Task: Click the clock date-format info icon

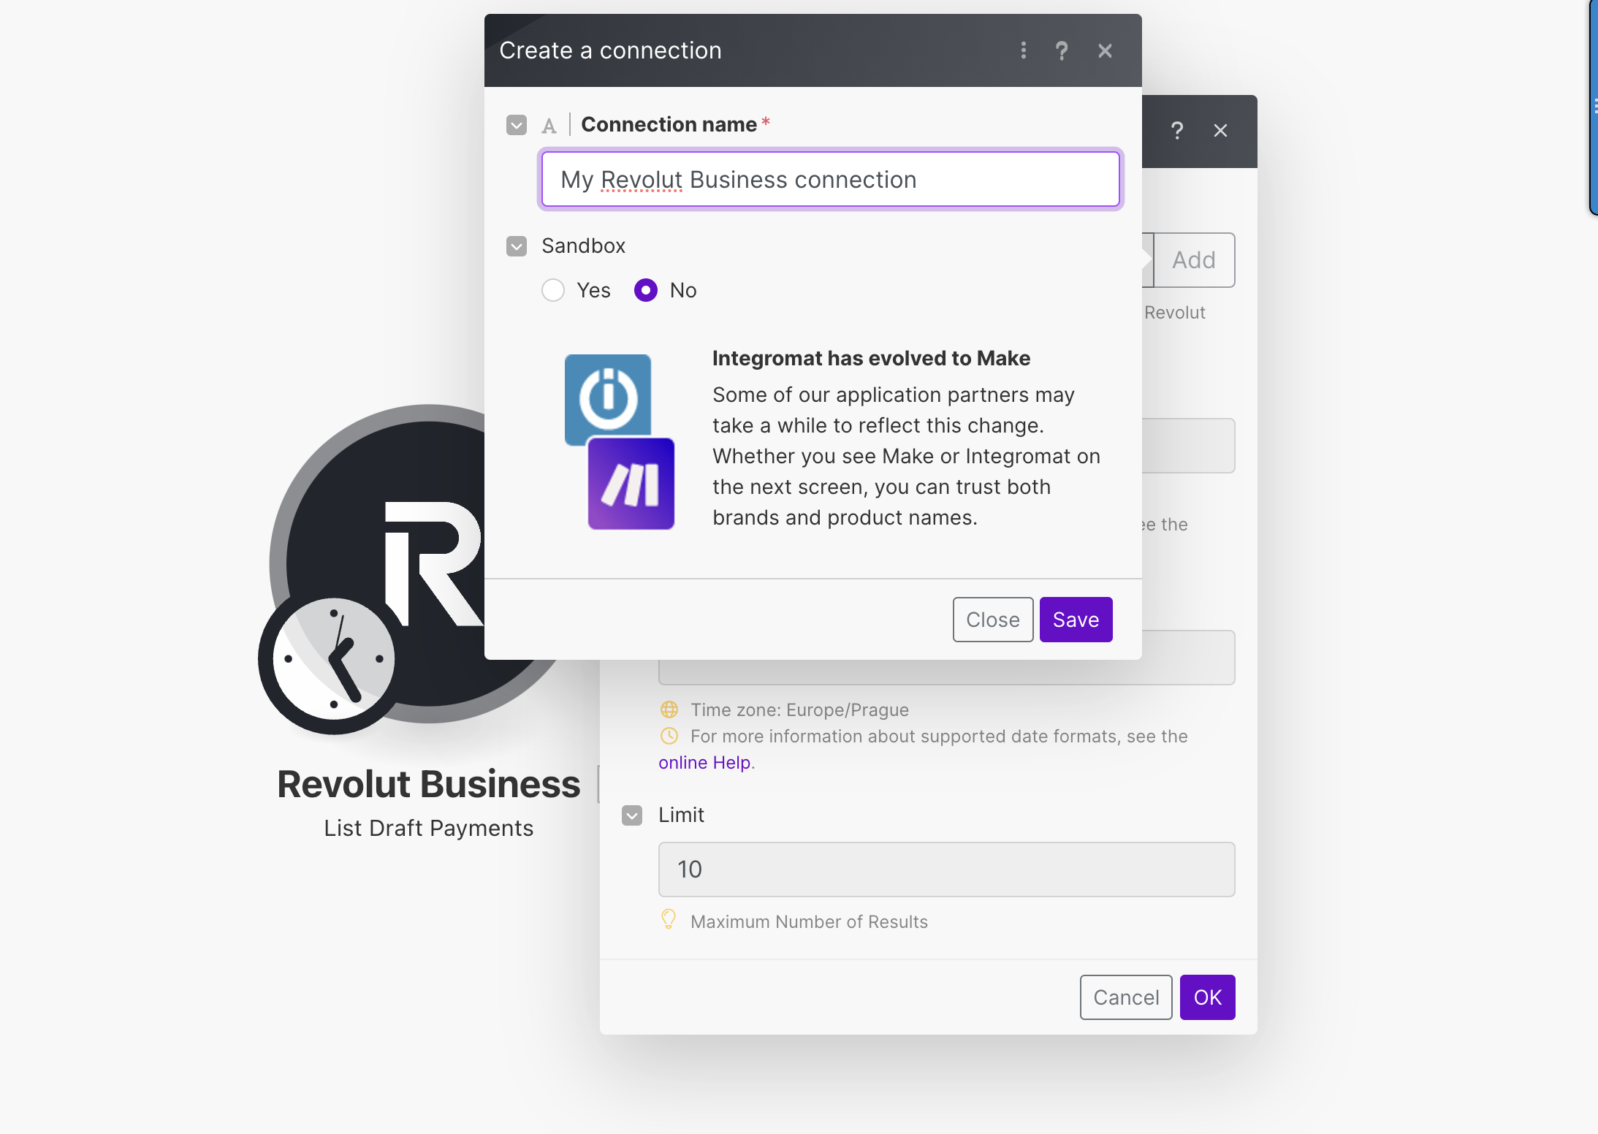Action: [669, 736]
